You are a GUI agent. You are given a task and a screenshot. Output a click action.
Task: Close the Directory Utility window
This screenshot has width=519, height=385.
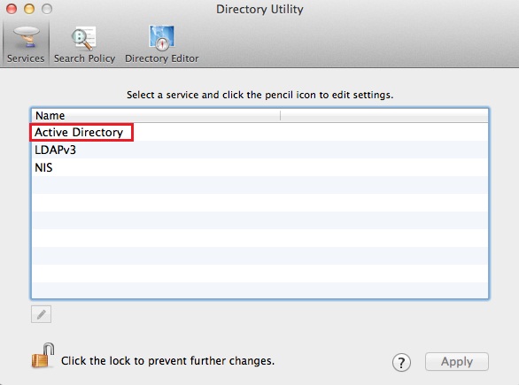click(x=12, y=9)
